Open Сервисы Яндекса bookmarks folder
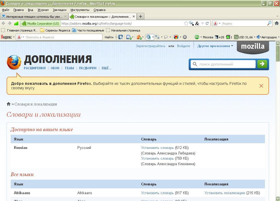The width and height of the screenshot is (280, 201). point(55,30)
